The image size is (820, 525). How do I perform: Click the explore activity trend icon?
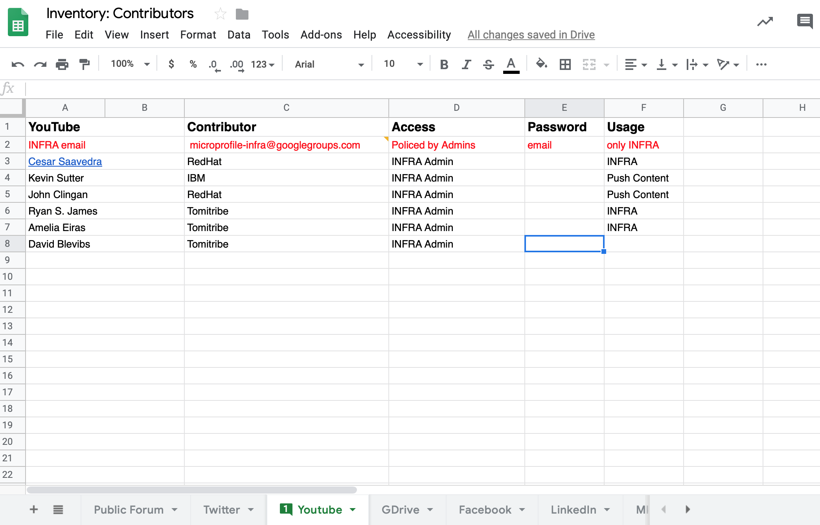765,22
